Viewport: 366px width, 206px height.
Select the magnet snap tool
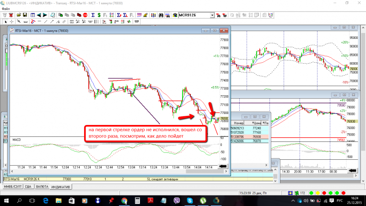click(x=33, y=22)
